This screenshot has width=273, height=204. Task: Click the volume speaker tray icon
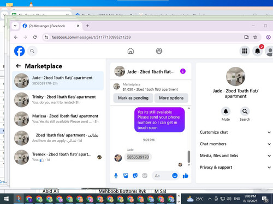pyautogui.click(x=229, y=199)
